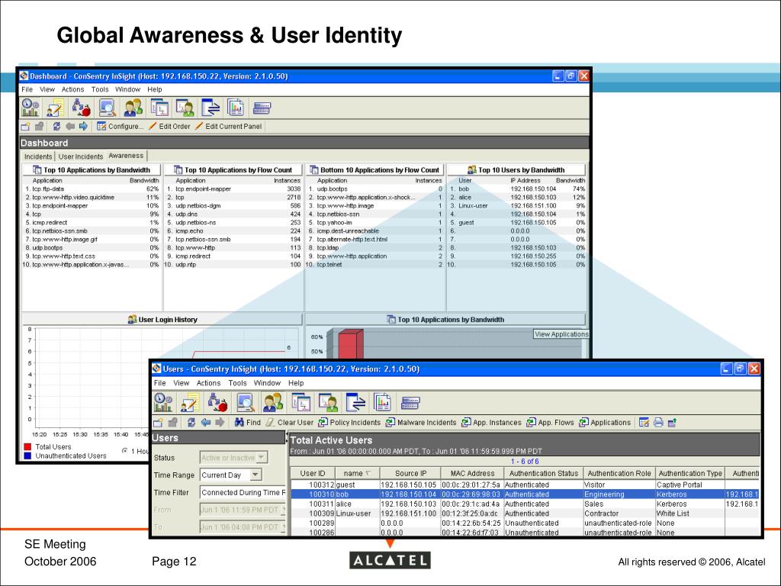Click Configure... in Dashboard toolbar
The image size is (781, 586).
coord(120,127)
